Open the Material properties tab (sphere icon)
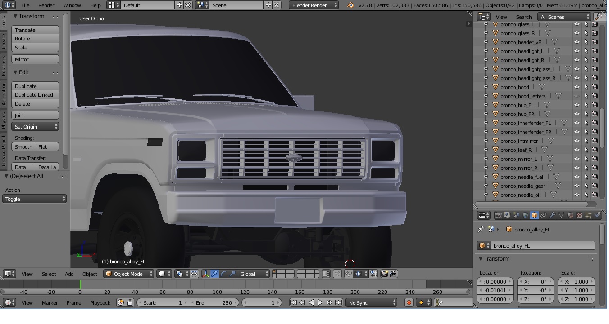Screen dimensions: 609x324 click(570, 215)
